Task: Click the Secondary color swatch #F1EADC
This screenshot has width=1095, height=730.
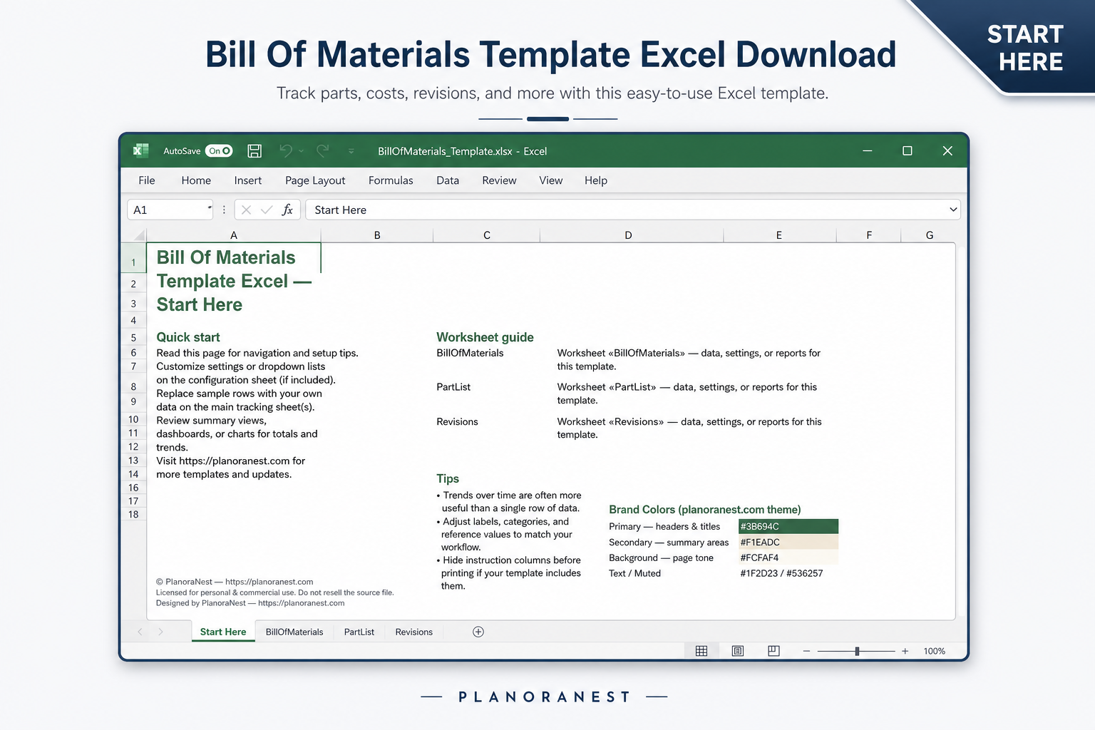Action: pos(788,542)
